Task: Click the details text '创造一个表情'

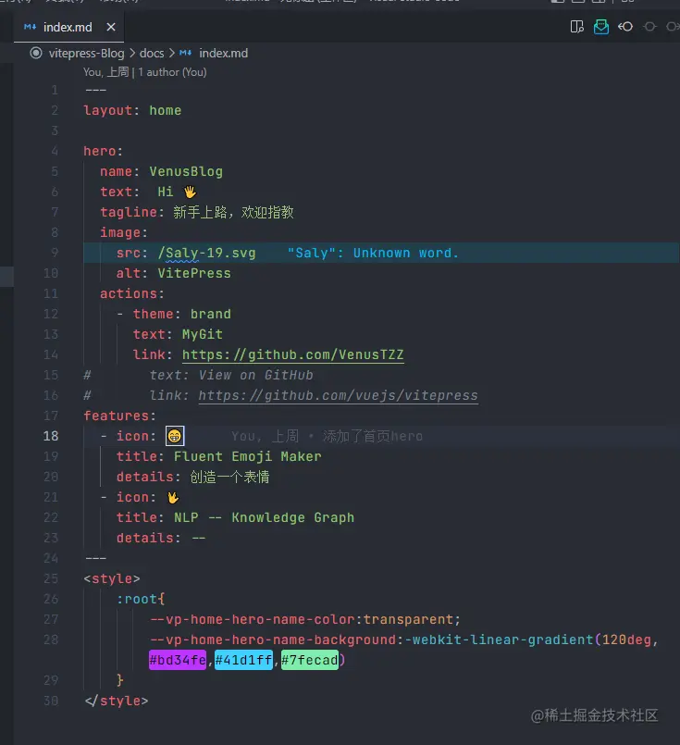Action: (x=229, y=477)
